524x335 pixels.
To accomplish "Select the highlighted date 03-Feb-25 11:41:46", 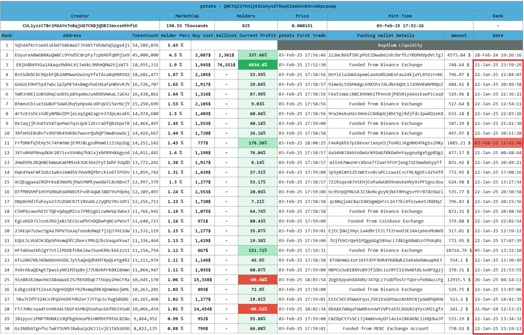I will coord(498,143).
